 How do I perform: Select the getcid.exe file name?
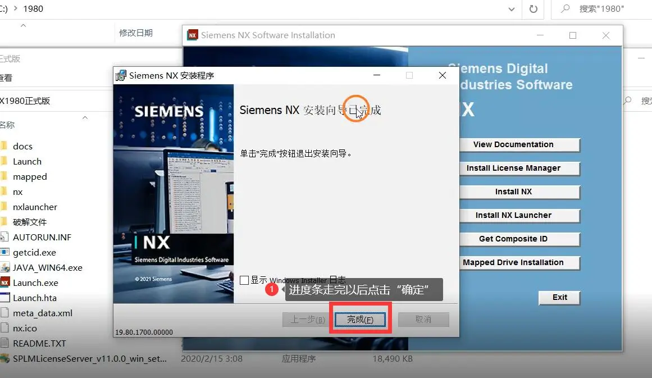(x=34, y=252)
